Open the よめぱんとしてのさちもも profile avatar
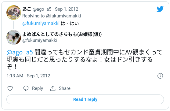170x111 pixels. point(14,37)
